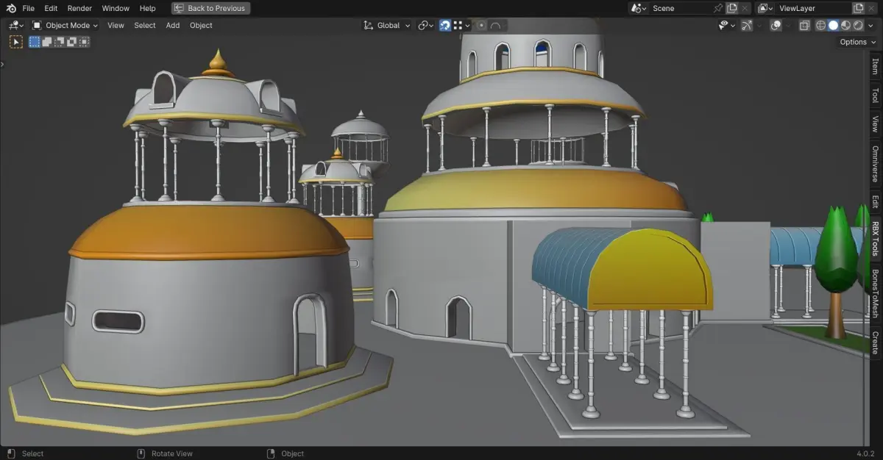Select the Tweak select tool icon
This screenshot has height=460, width=883.
15,42
